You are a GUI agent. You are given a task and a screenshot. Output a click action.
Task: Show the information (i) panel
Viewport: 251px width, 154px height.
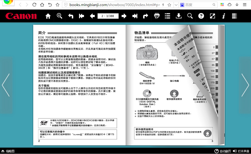pos(224,16)
